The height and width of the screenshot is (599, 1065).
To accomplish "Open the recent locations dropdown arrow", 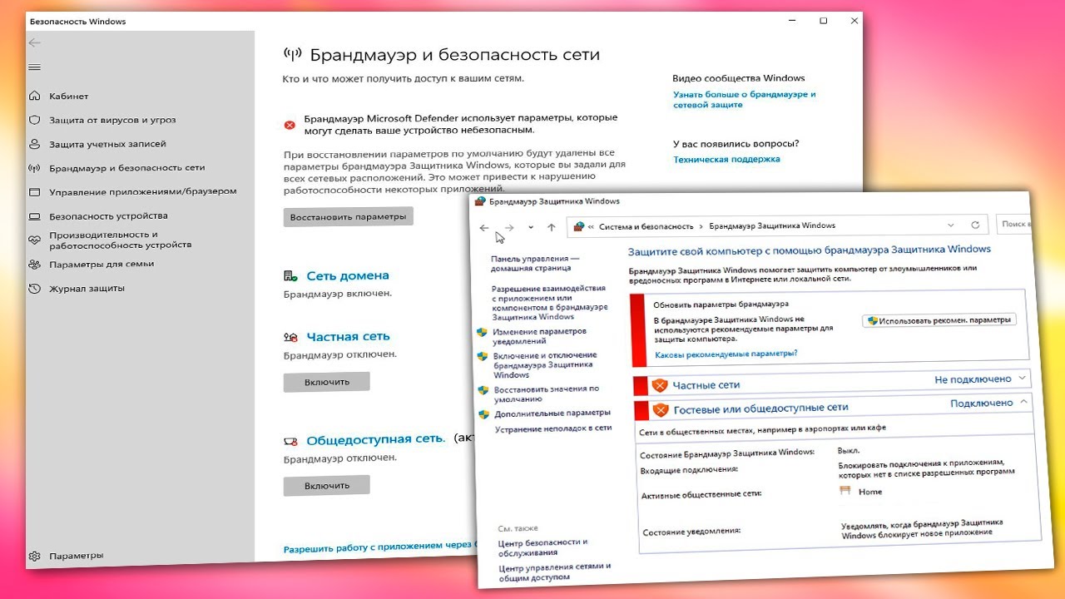I will click(531, 227).
